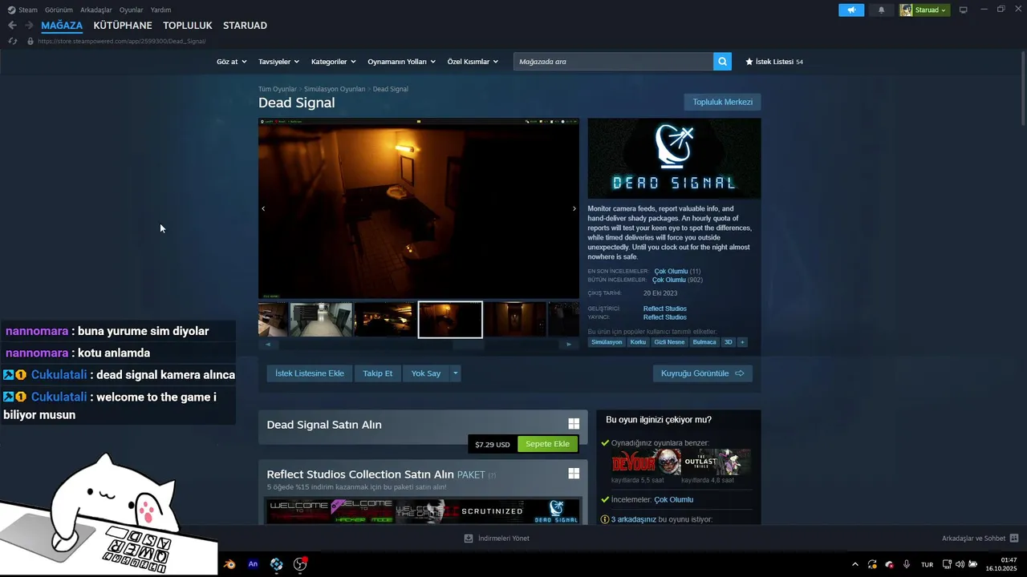Viewport: 1027px width, 577px height.
Task: Click the microphone tray icon
Action: click(x=907, y=564)
